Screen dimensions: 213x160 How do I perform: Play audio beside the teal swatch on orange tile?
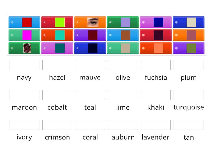pyautogui.click(x=45, y=35)
